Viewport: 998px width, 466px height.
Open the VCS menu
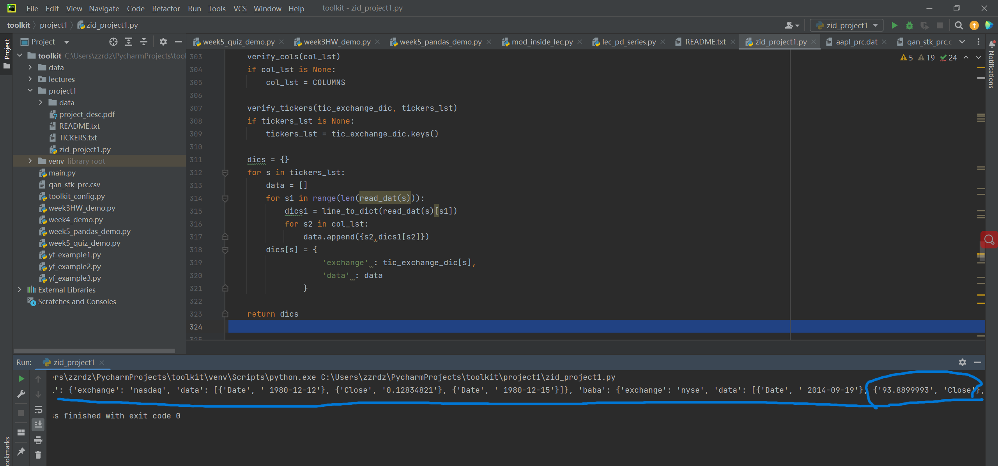[240, 9]
